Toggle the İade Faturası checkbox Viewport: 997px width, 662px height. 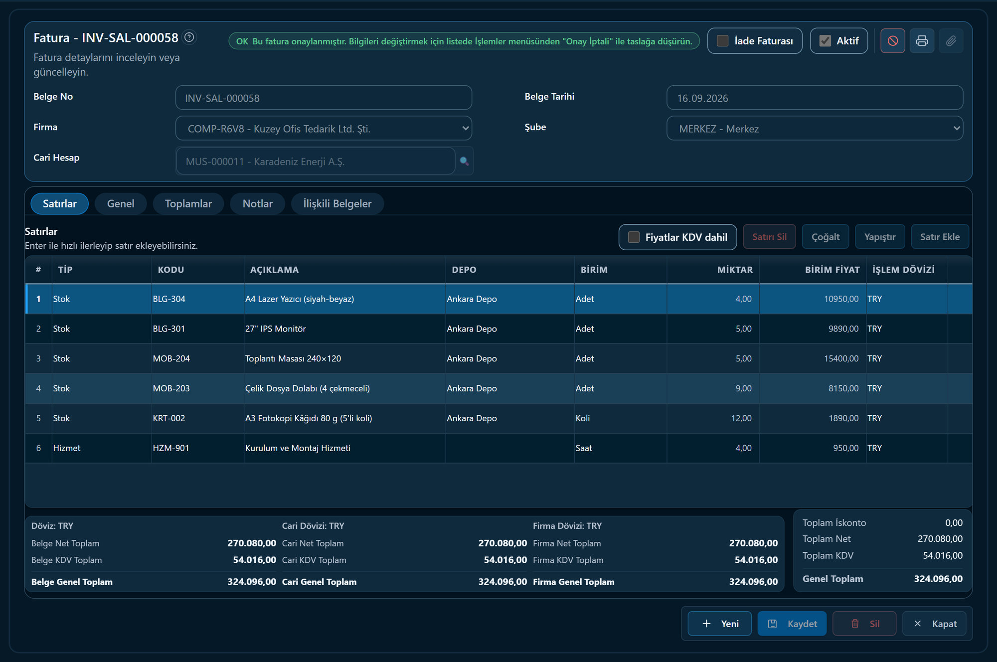[722, 41]
